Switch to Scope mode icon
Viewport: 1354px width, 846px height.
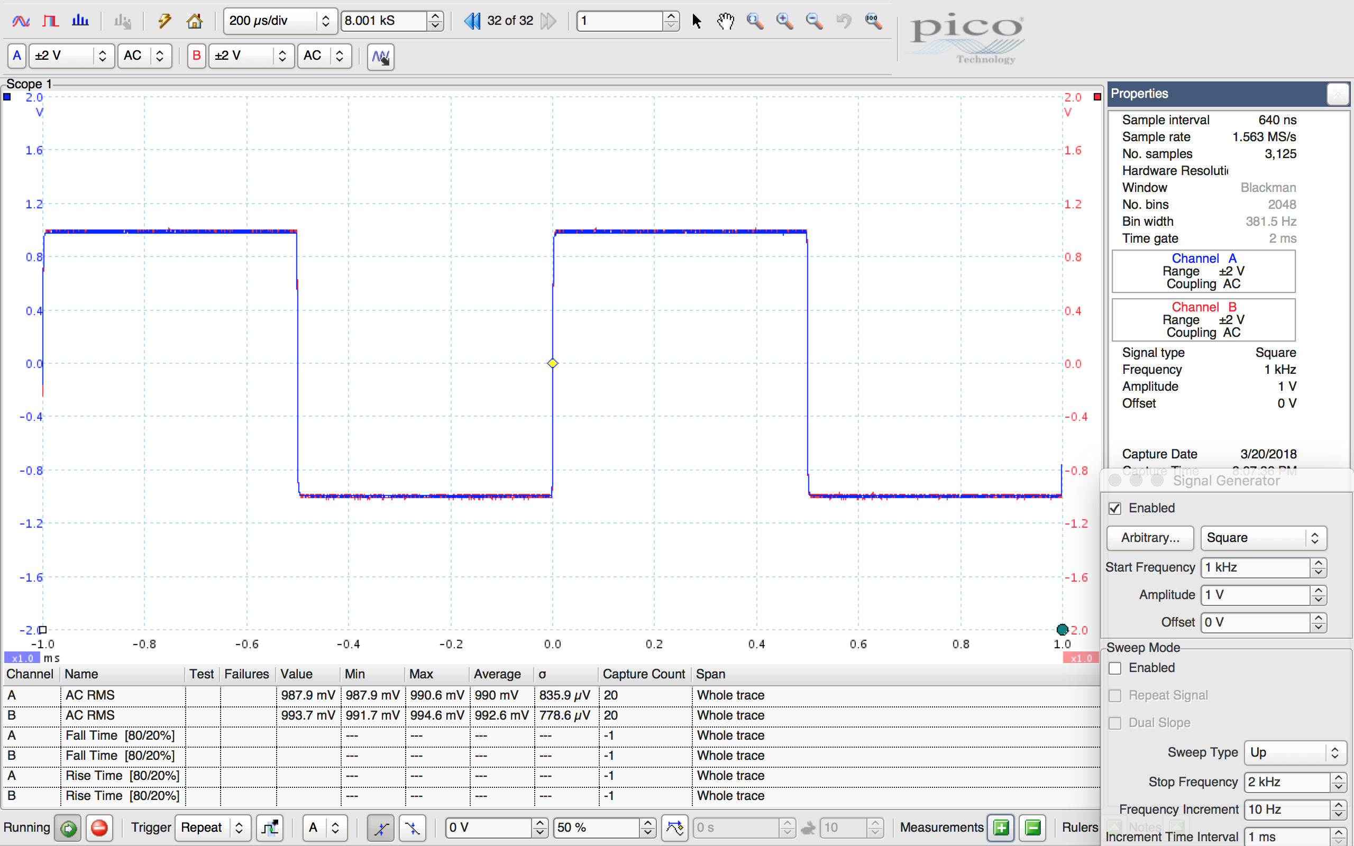21,21
